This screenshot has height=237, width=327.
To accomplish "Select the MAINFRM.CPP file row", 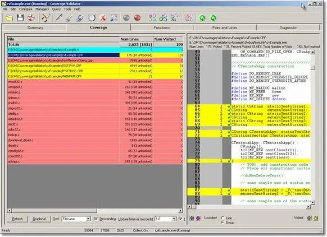I will (x=95, y=77).
